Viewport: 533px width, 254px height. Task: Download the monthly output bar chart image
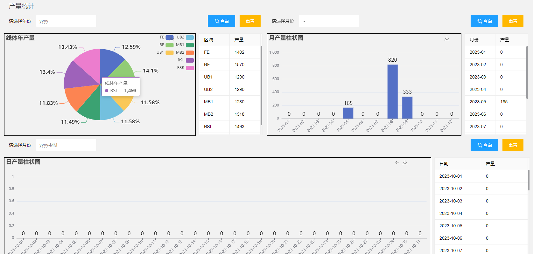click(447, 38)
